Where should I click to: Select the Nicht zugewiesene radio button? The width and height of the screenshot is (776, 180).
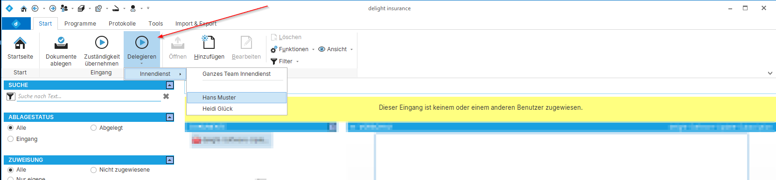coord(93,170)
